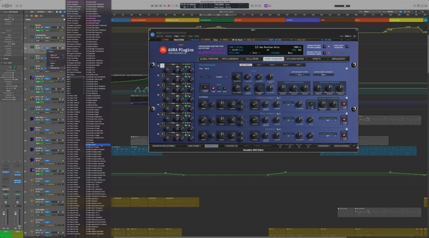429x238 pixels.
Task: Click the white round icon on the filter row
Action: pyautogui.click(x=346, y=69)
